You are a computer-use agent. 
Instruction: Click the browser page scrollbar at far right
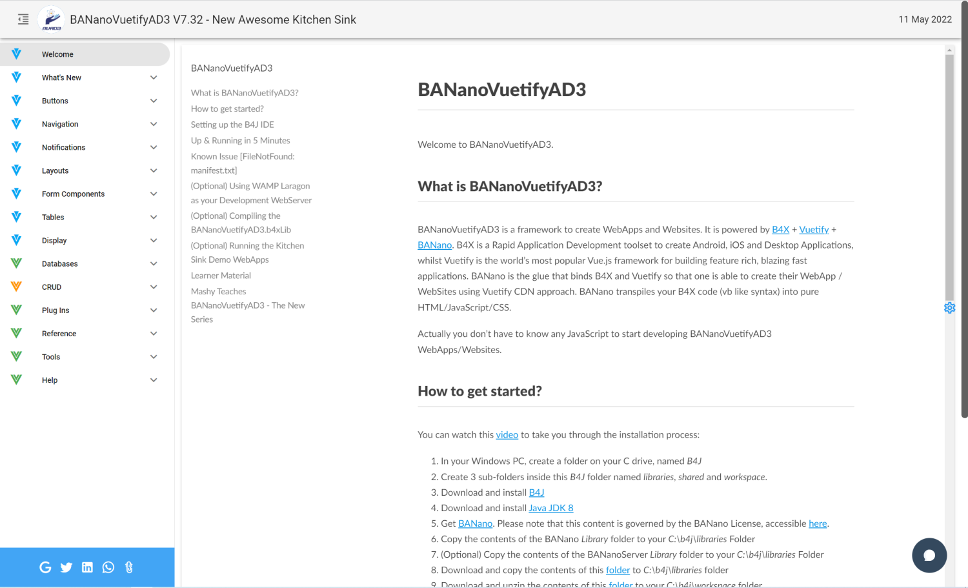pyautogui.click(x=965, y=210)
